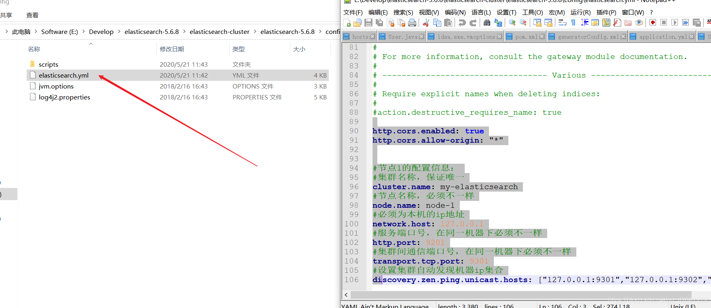Save the currently recorded macro

point(696,23)
